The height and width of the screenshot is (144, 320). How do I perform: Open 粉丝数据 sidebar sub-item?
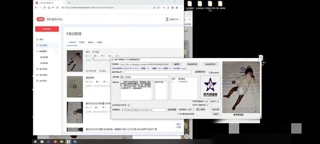[x=44, y=63]
